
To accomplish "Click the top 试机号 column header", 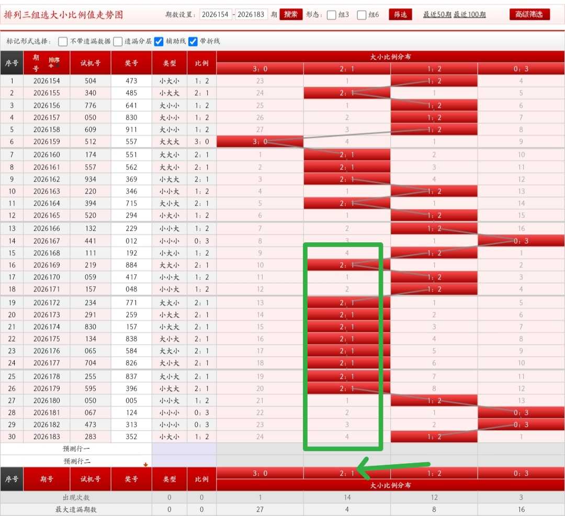I will (91, 63).
